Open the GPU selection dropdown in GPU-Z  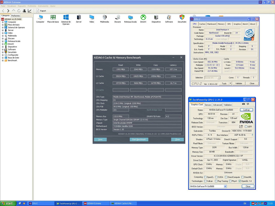coord(225,186)
